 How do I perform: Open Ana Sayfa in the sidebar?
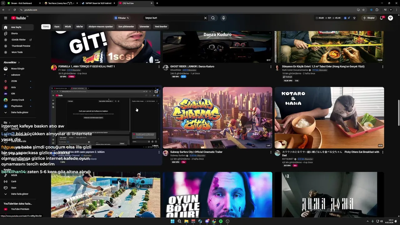pyautogui.click(x=17, y=27)
